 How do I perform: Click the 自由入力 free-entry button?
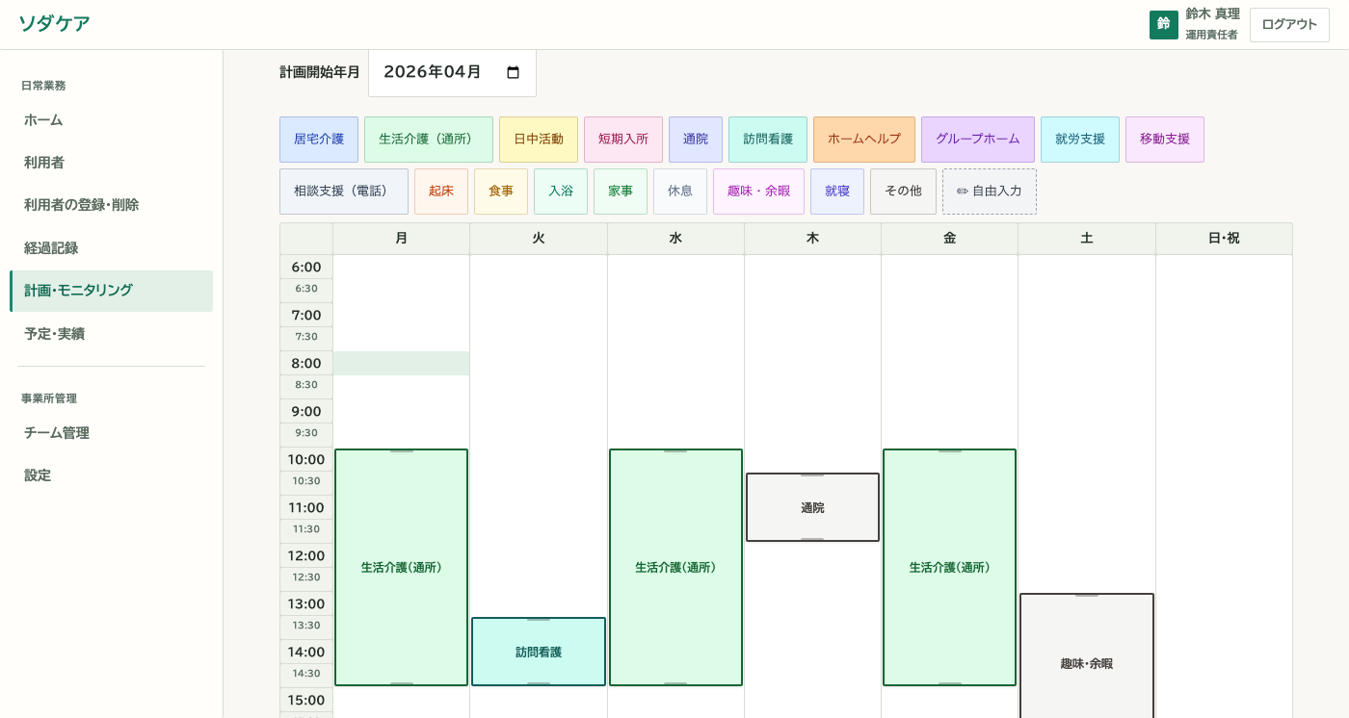990,192
